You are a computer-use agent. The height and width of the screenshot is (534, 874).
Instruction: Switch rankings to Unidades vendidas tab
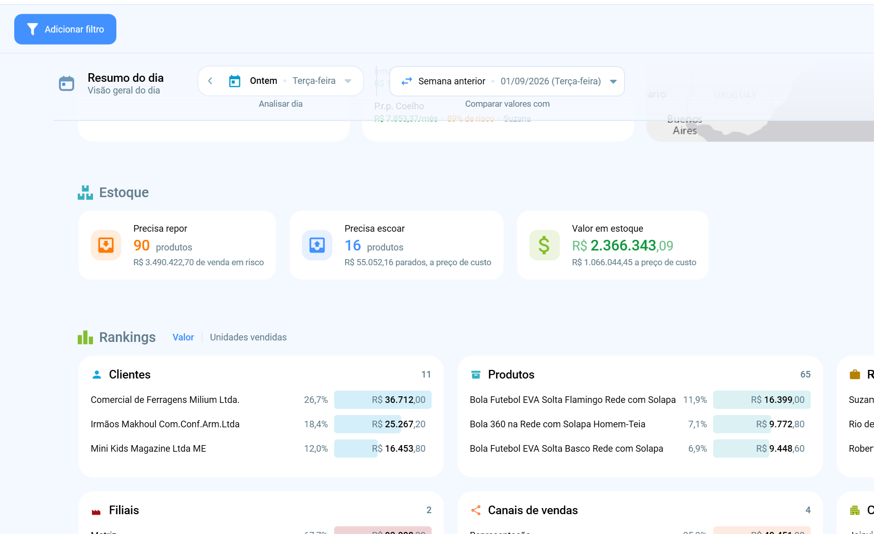coord(248,337)
